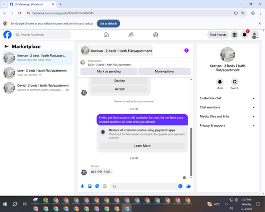Screen dimensions: 265x212
Task: Attach a file using the photo icon
Action: [x=90, y=186]
